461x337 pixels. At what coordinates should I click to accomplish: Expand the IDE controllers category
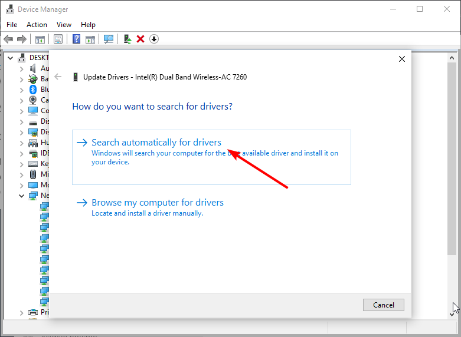click(21, 154)
